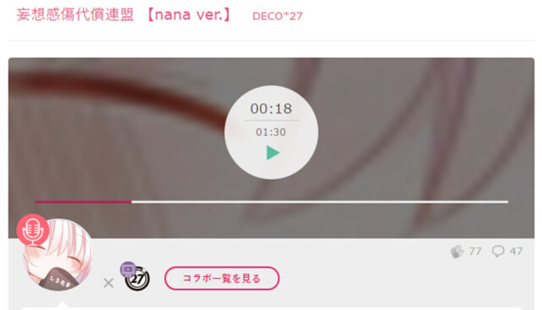Image resolution: width=542 pixels, height=310 pixels.
Task: Open the pink-haired singer's avatar
Action: (58, 254)
